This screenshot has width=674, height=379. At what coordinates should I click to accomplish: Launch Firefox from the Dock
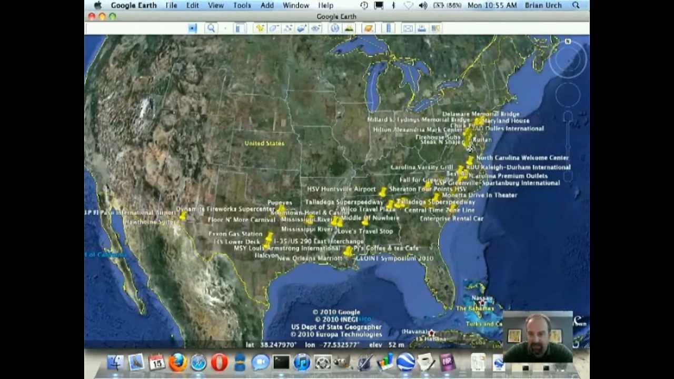coord(178,362)
